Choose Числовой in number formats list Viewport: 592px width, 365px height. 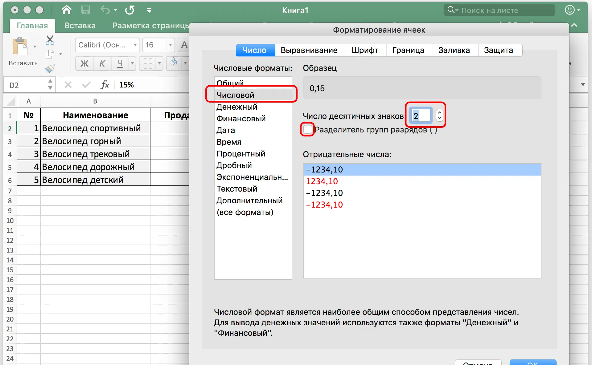tap(253, 95)
